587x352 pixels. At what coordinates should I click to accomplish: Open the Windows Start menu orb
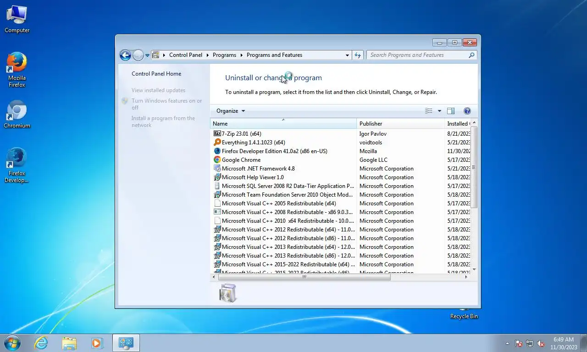tap(12, 343)
